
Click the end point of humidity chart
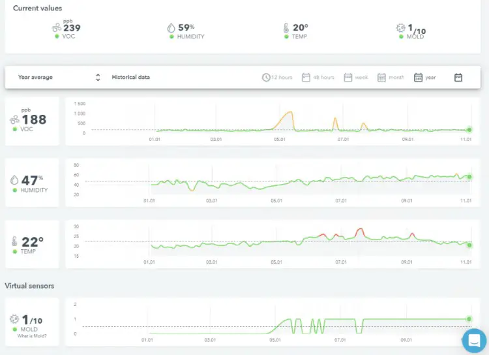click(469, 177)
